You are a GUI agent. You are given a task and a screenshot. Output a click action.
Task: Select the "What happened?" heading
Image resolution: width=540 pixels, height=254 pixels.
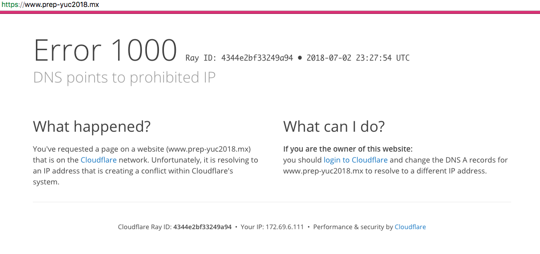92,126
